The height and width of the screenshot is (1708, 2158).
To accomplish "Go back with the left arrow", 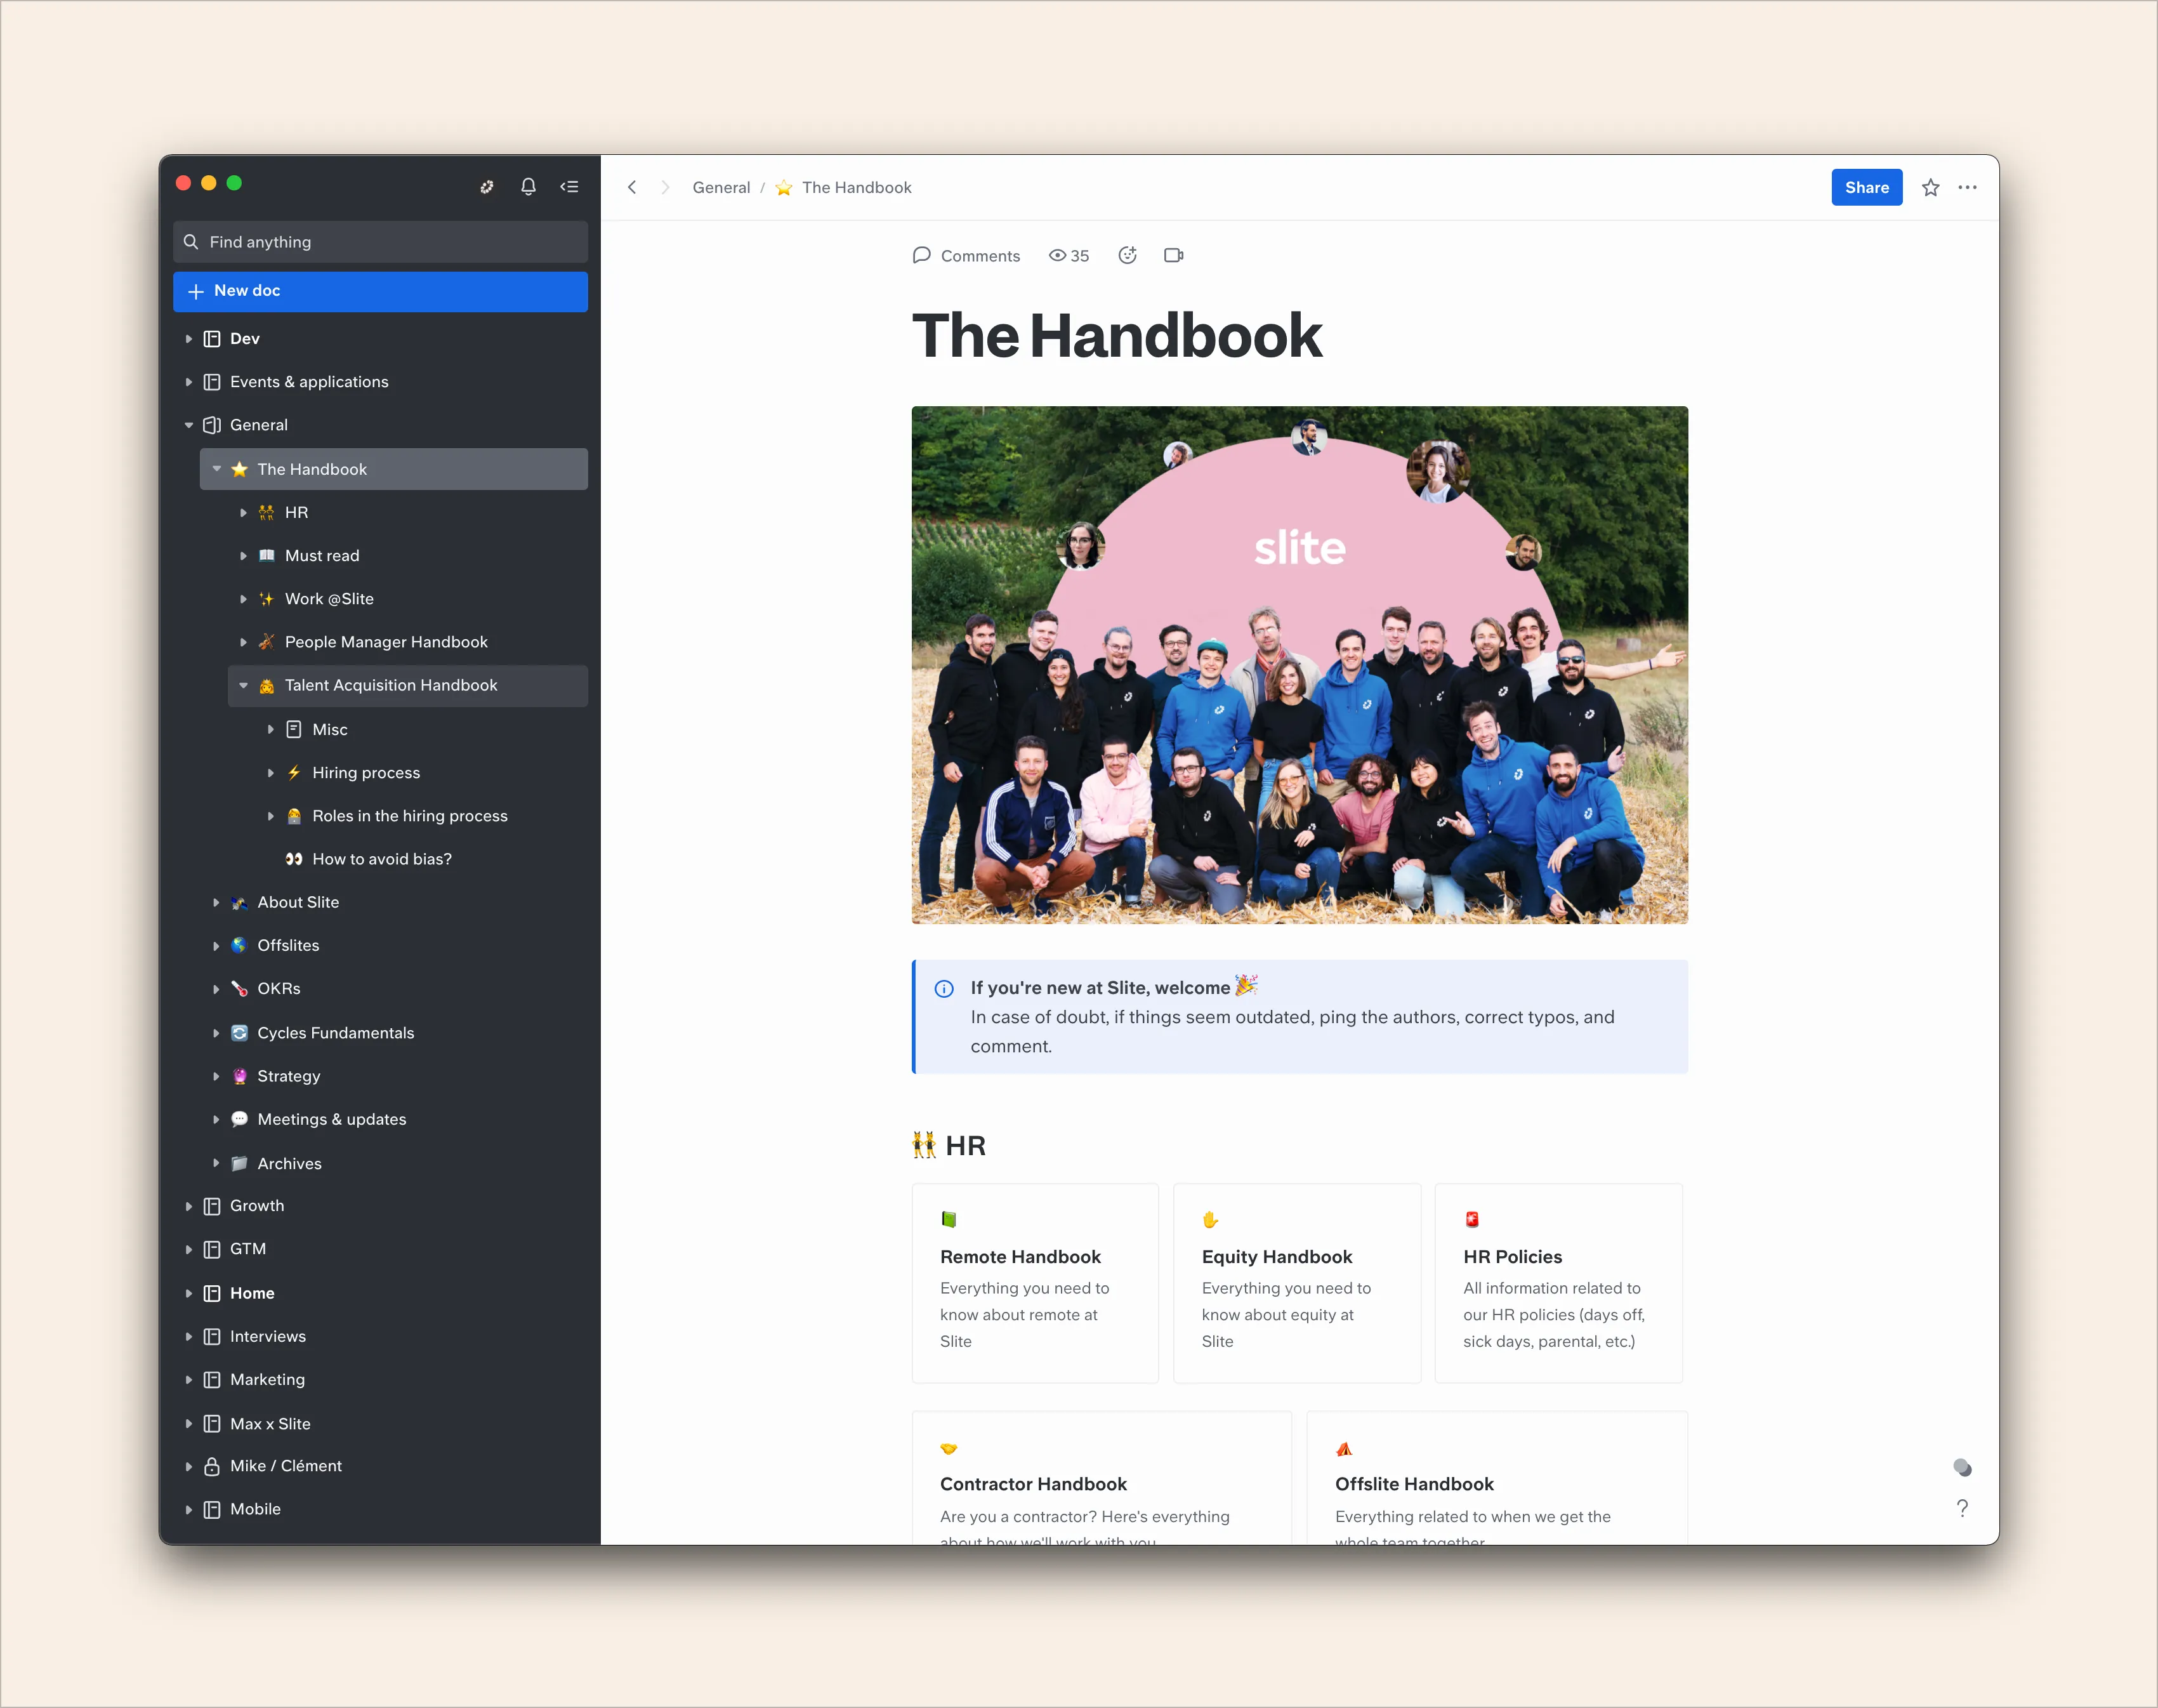I will pyautogui.click(x=632, y=187).
